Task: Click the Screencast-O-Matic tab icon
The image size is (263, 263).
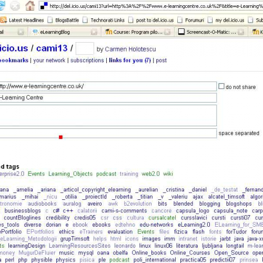Action: tap(181, 32)
